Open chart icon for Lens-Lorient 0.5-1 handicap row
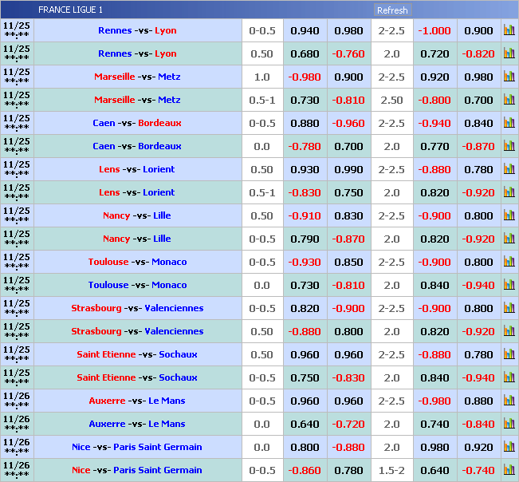Image resolution: width=519 pixels, height=482 pixels. click(x=509, y=192)
